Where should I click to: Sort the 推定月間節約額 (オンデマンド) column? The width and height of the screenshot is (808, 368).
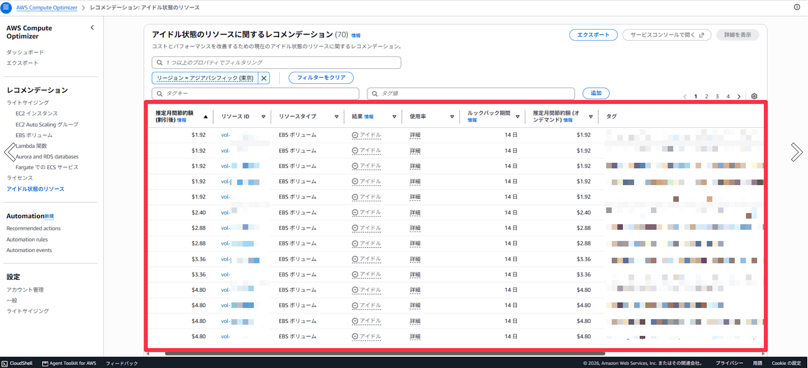click(591, 117)
